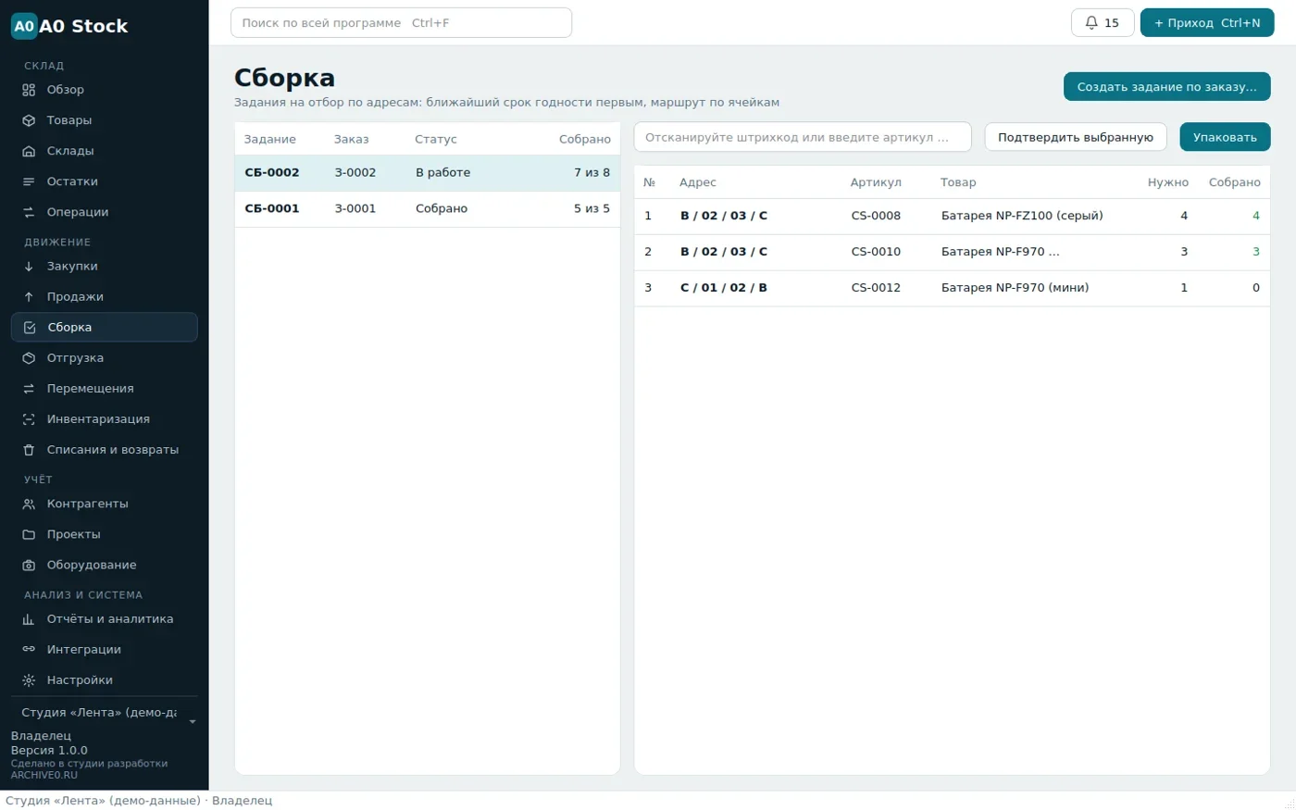Click the Проекты folder icon
Image resolution: width=1296 pixels, height=810 pixels.
[29, 535]
